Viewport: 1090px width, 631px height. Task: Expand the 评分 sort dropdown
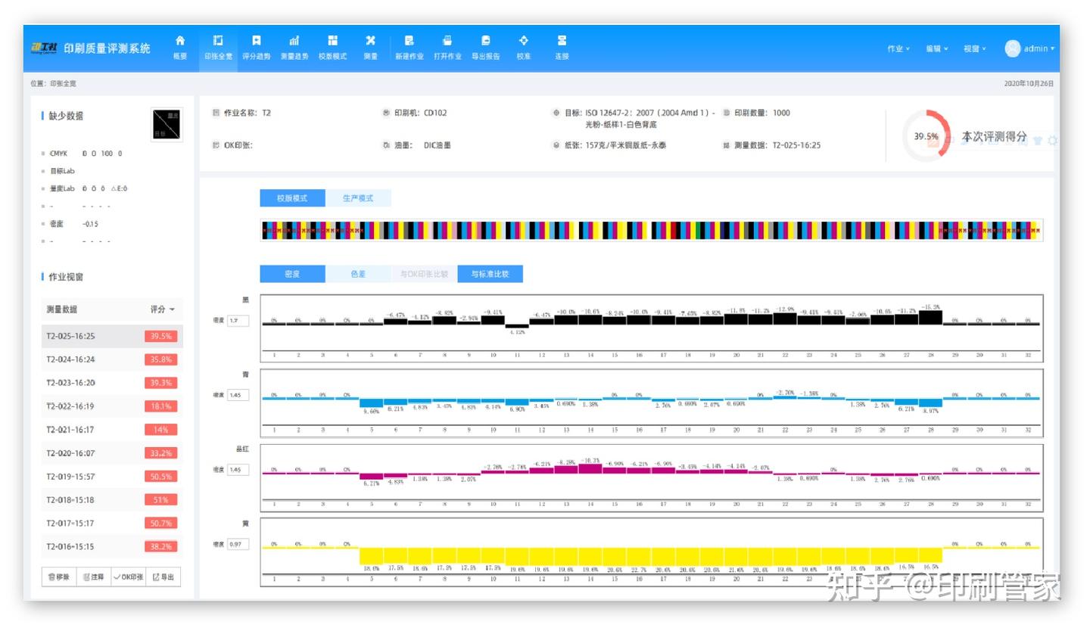[162, 309]
